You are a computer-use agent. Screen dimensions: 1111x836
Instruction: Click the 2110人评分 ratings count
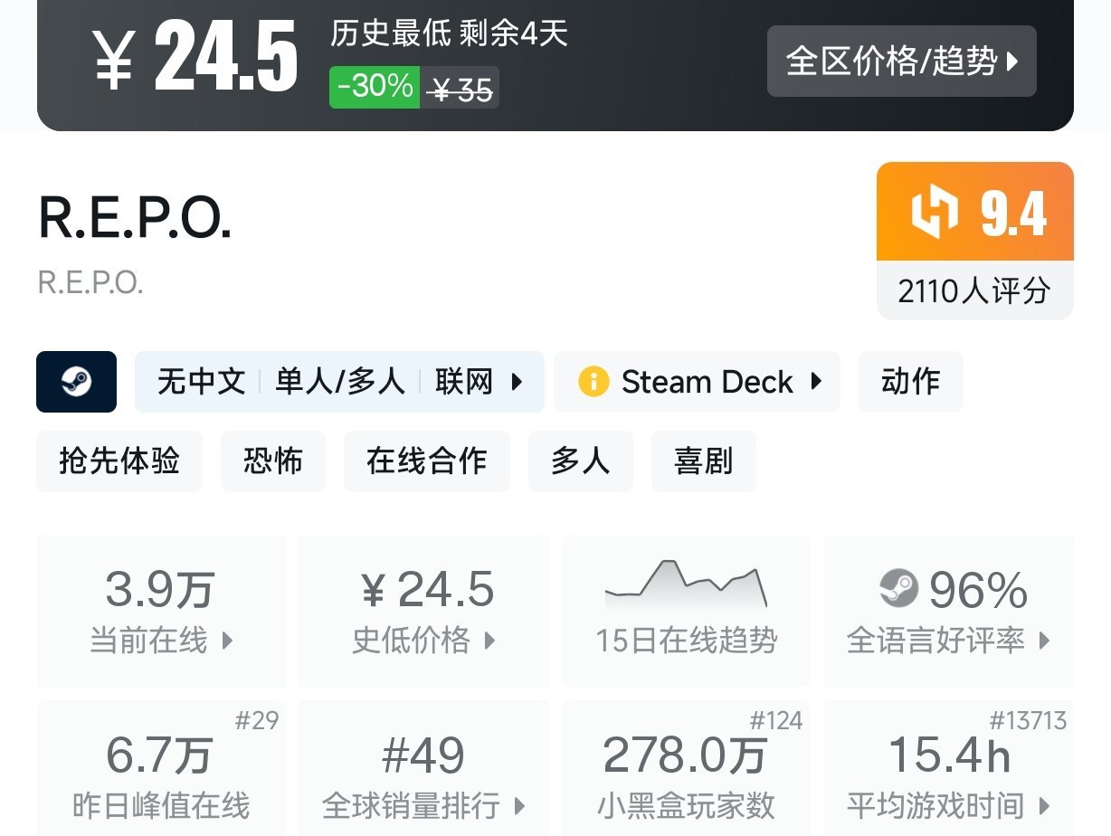[x=974, y=291]
